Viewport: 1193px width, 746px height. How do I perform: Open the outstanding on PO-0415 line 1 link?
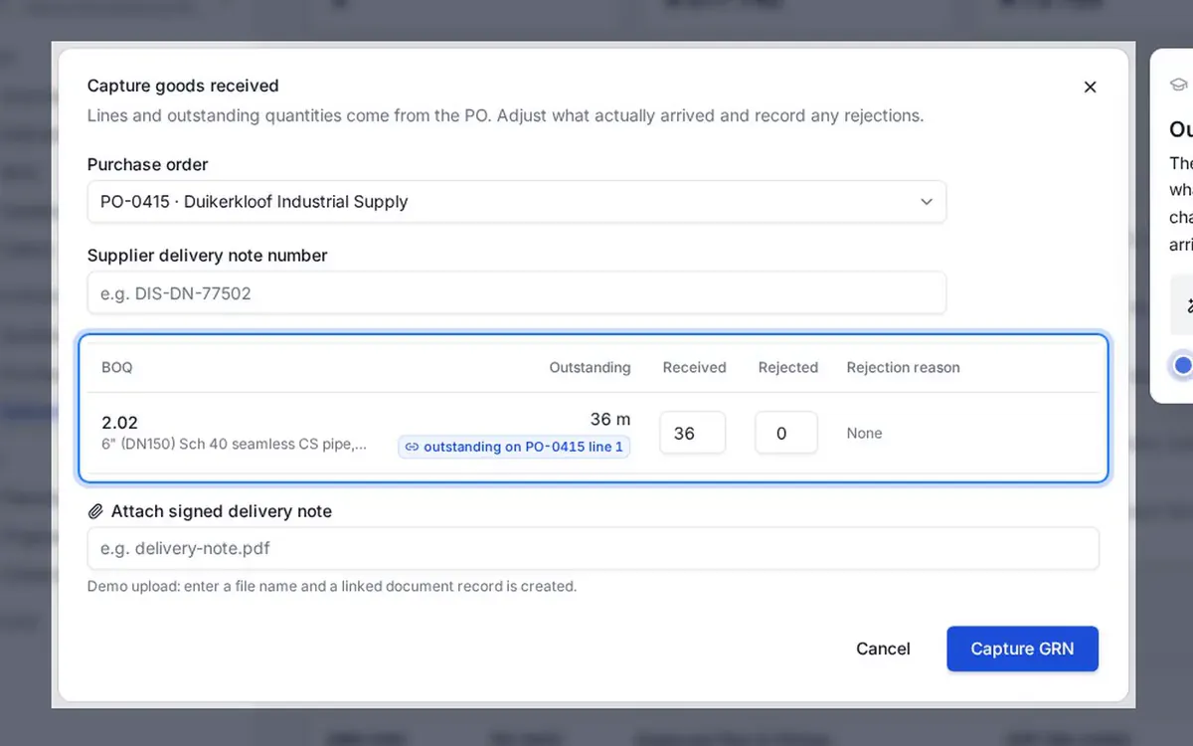click(x=514, y=447)
